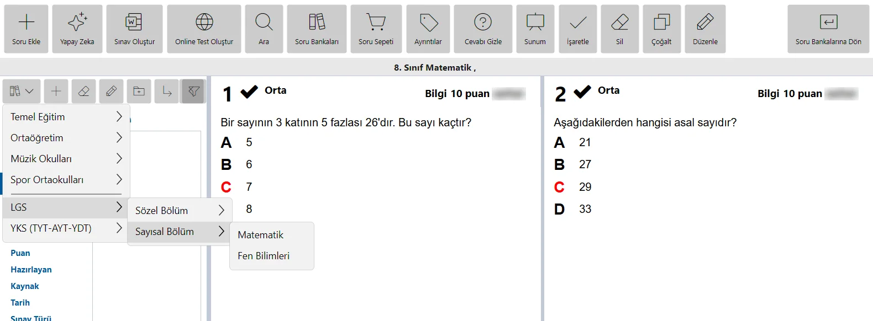The image size is (873, 321).
Task: Click Cevabı Gizle question mark icon
Action: tap(483, 23)
